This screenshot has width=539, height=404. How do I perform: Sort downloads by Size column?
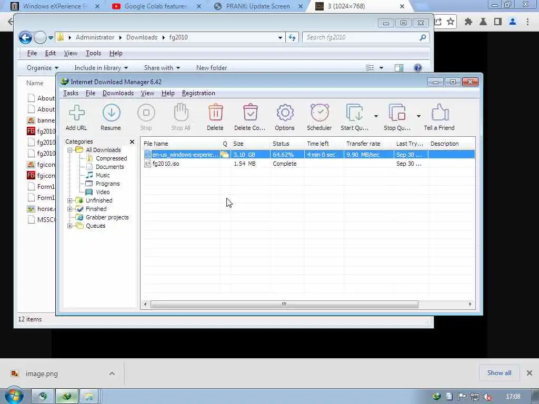250,144
